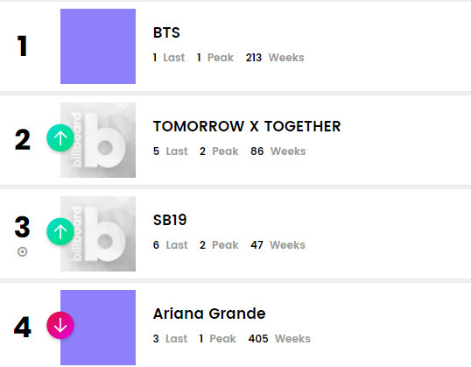Click rank number 3 on the chart

22,227
